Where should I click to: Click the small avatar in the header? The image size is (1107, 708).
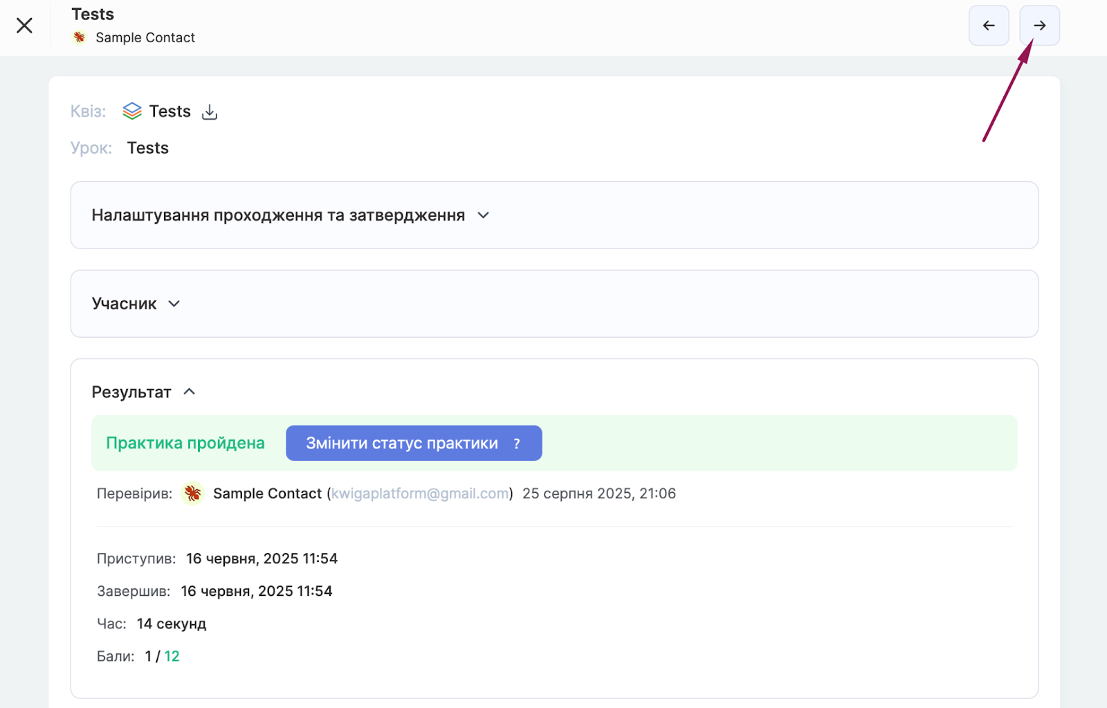click(x=80, y=37)
